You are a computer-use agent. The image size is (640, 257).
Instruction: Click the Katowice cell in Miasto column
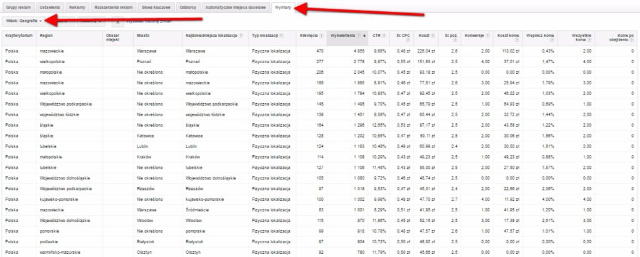pos(146,136)
